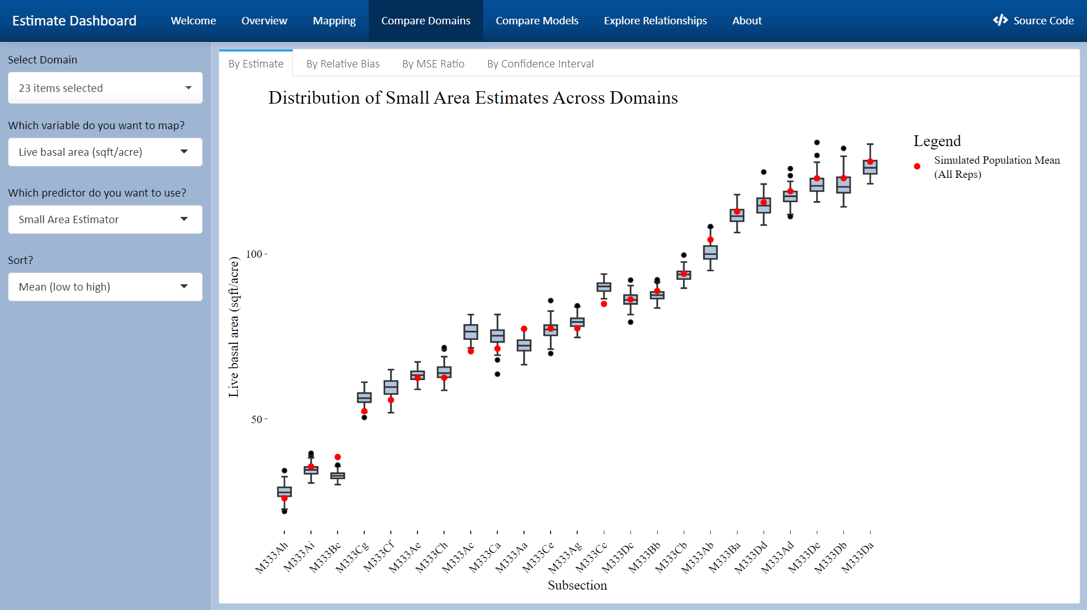Click the red legend marker for Simulated Population Mean

[917, 167]
